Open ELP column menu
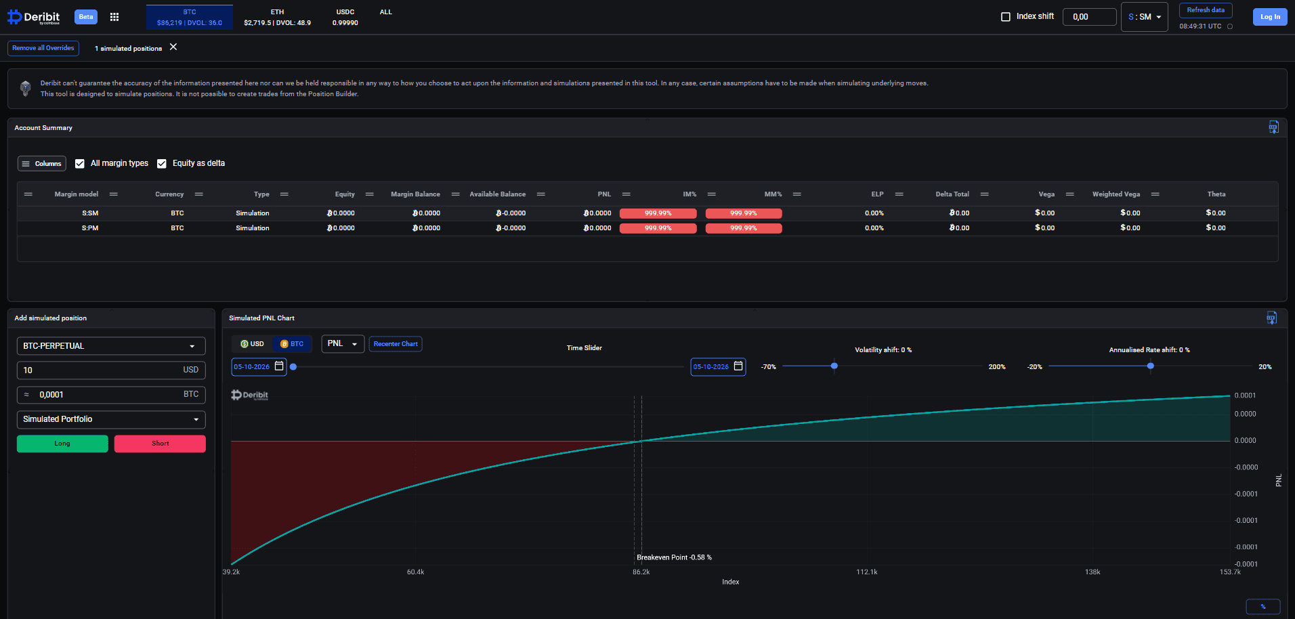 [x=899, y=194]
